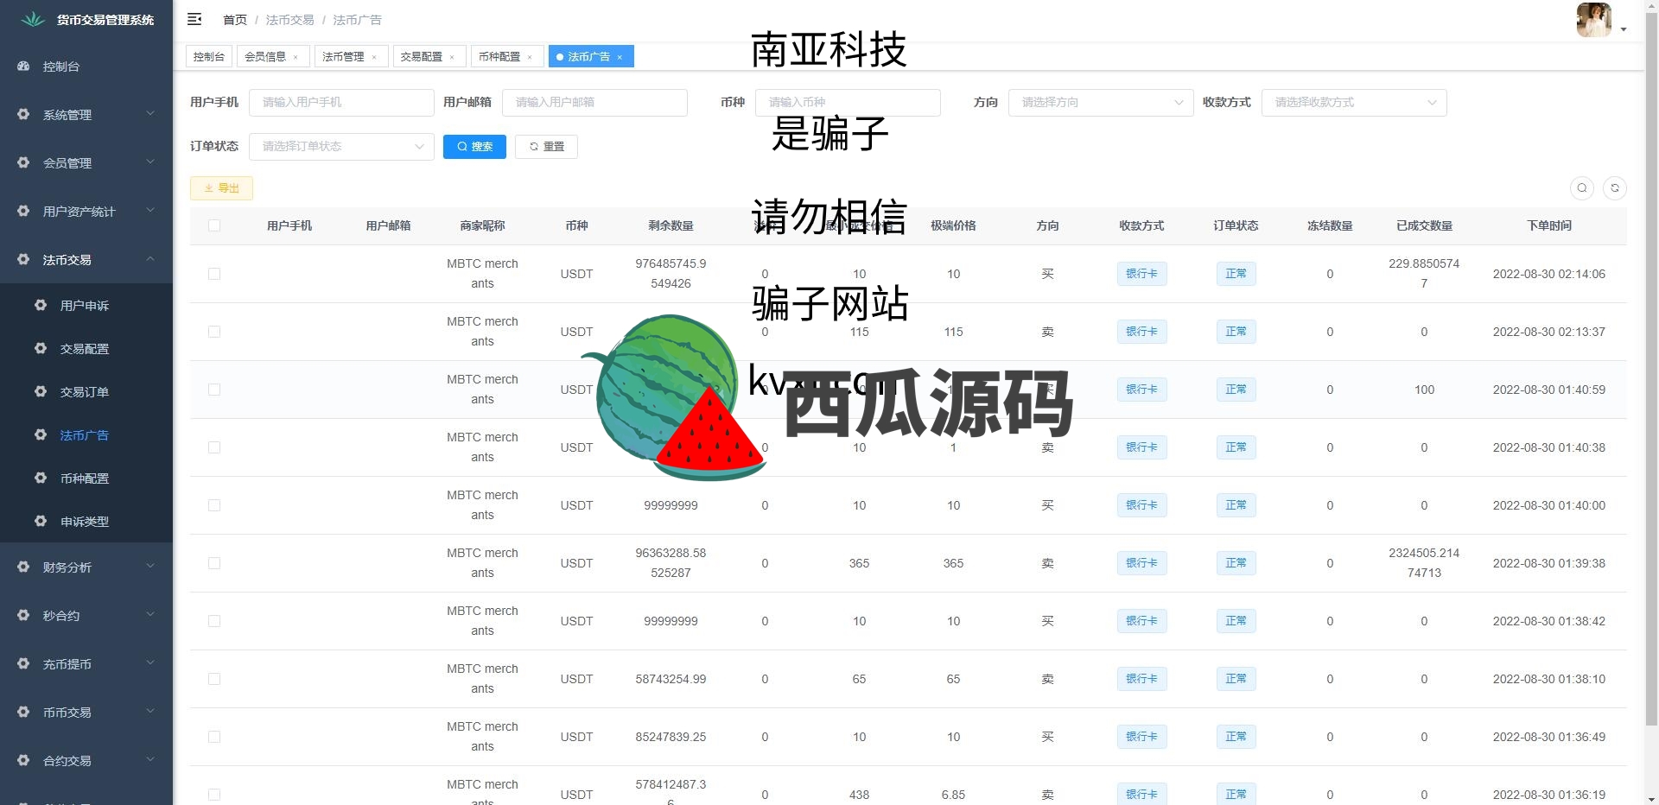Click the 申诉类型 gear icon
The image size is (1659, 805).
click(x=41, y=521)
